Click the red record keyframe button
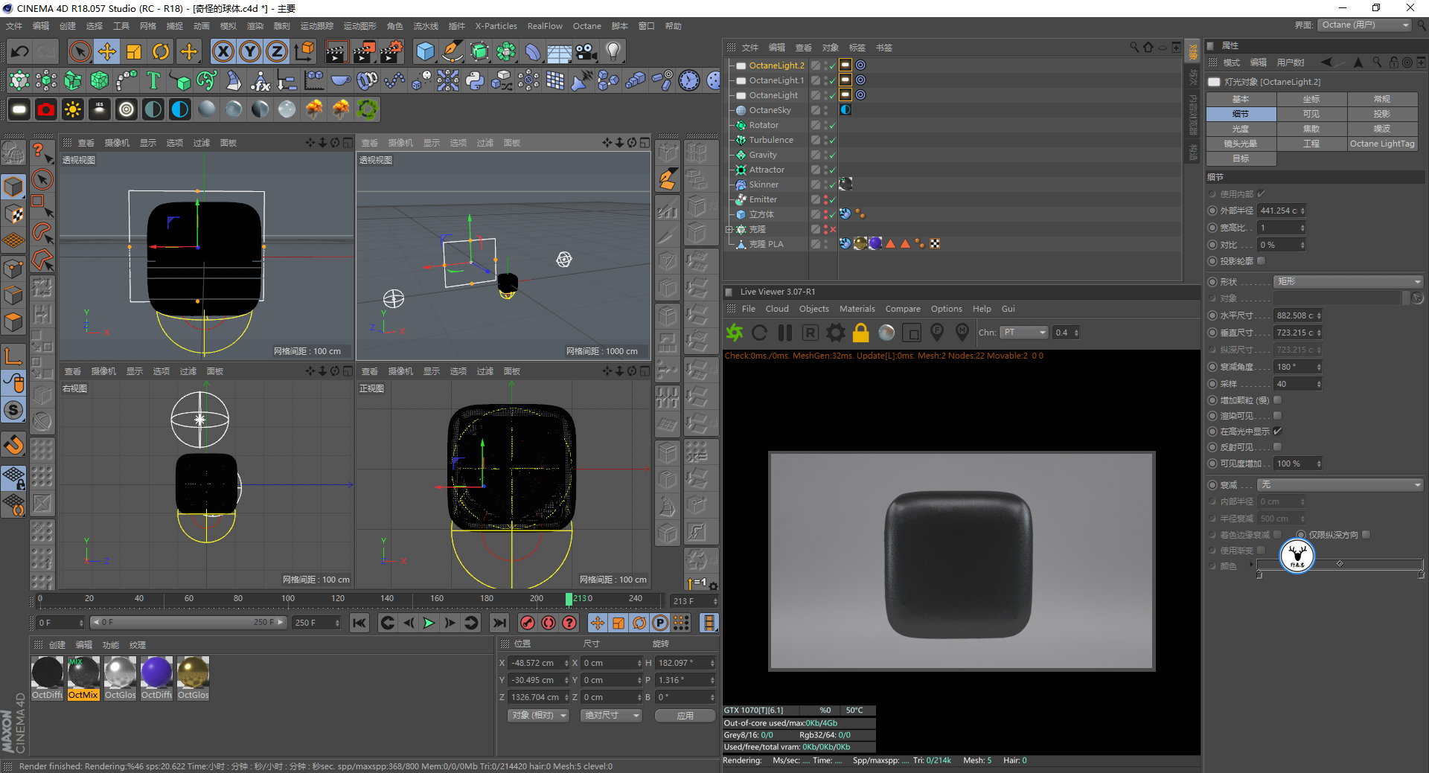The height and width of the screenshot is (773, 1429). [528, 623]
